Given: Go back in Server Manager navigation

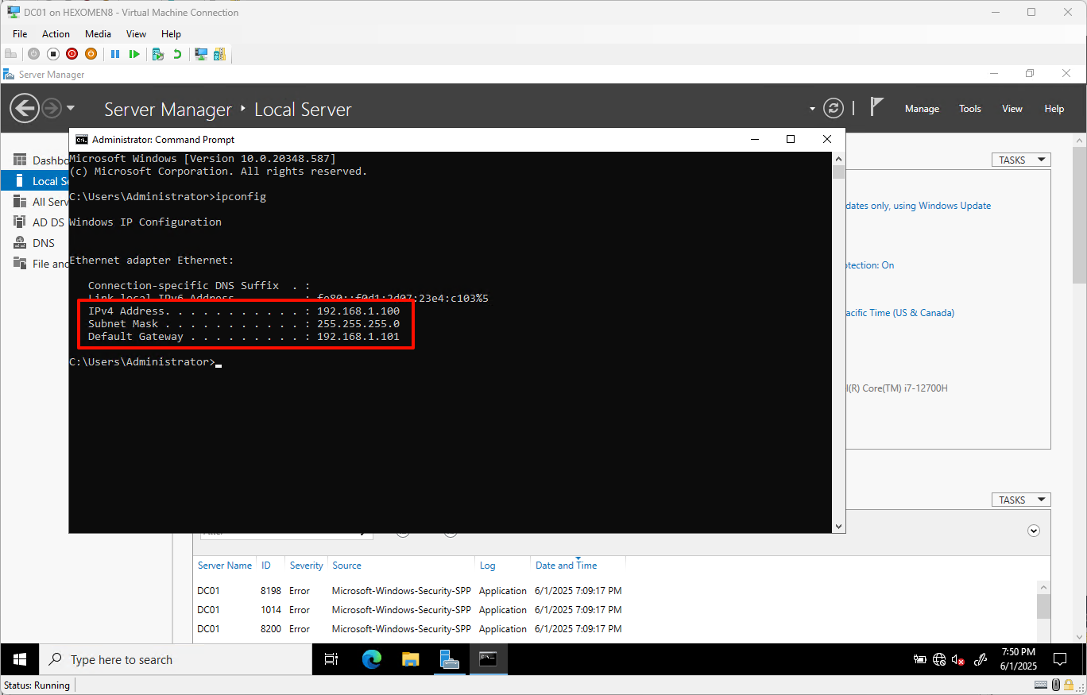Looking at the screenshot, I should coord(25,108).
